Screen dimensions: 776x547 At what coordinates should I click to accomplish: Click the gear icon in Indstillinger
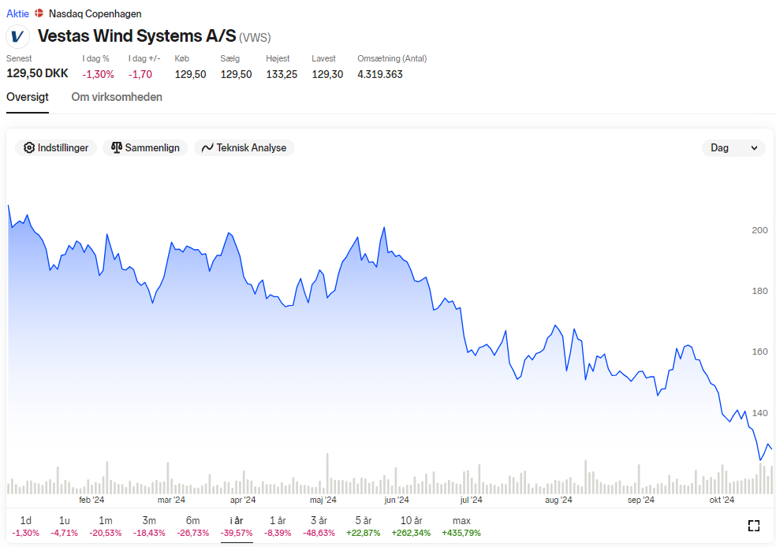coord(29,148)
